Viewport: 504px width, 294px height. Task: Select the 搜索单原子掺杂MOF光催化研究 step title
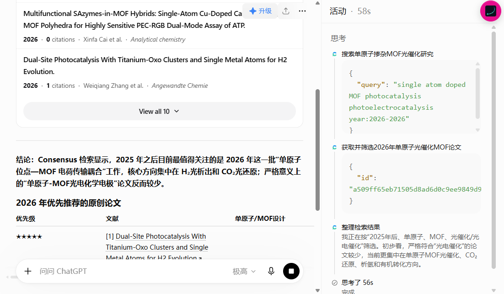tap(387, 54)
